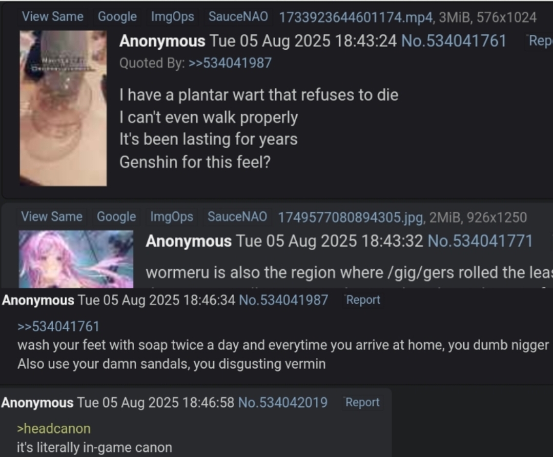Click ImgOps for the jpg post
553x457 pixels.
click(x=172, y=216)
